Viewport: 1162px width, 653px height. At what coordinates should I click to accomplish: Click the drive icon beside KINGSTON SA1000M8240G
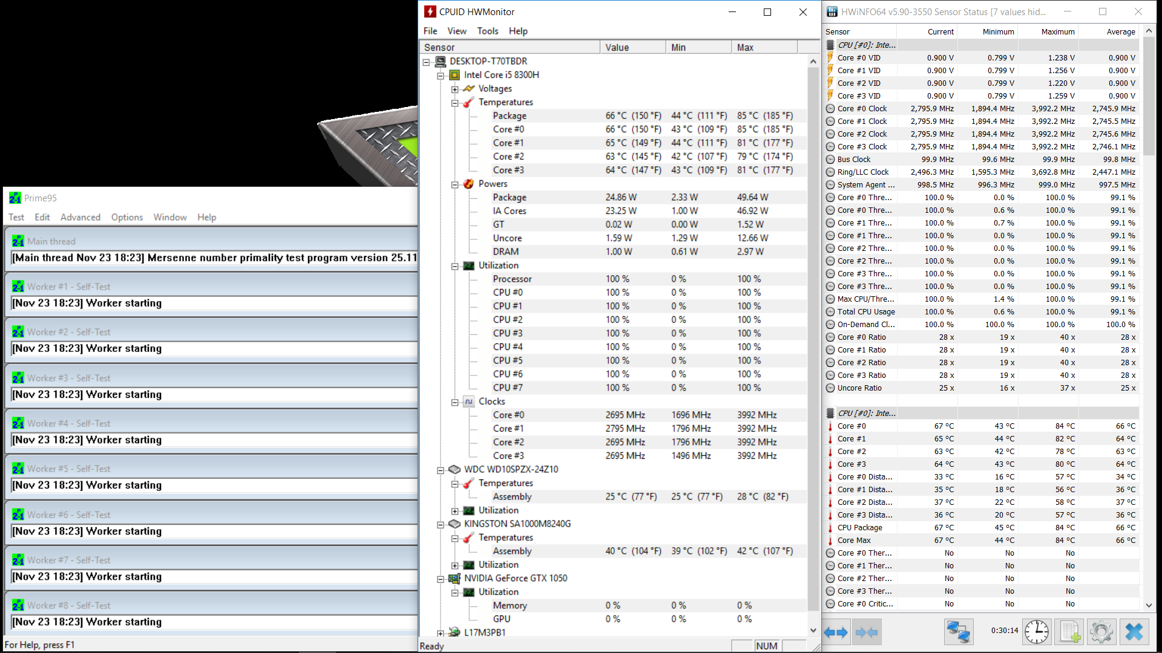pos(455,524)
